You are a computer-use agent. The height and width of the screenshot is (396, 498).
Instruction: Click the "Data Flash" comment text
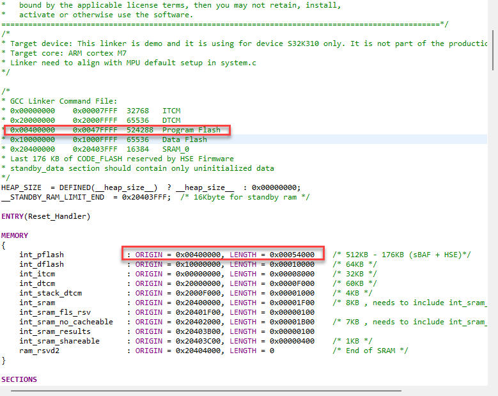pyautogui.click(x=185, y=139)
